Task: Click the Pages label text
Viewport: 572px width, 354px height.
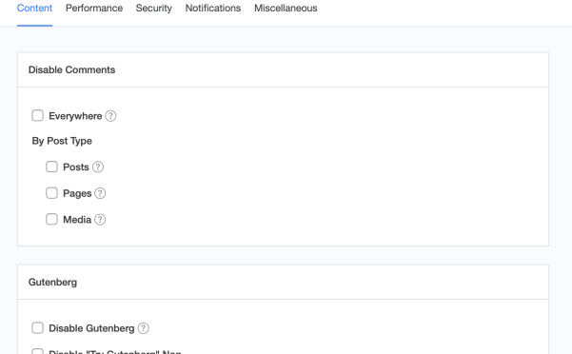Action: tap(77, 193)
